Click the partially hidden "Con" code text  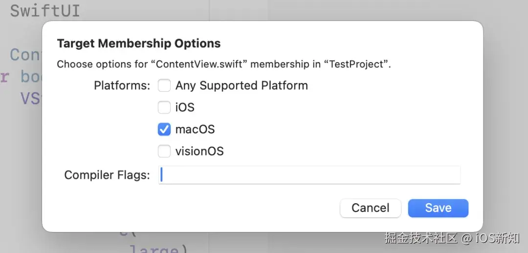(x=24, y=54)
